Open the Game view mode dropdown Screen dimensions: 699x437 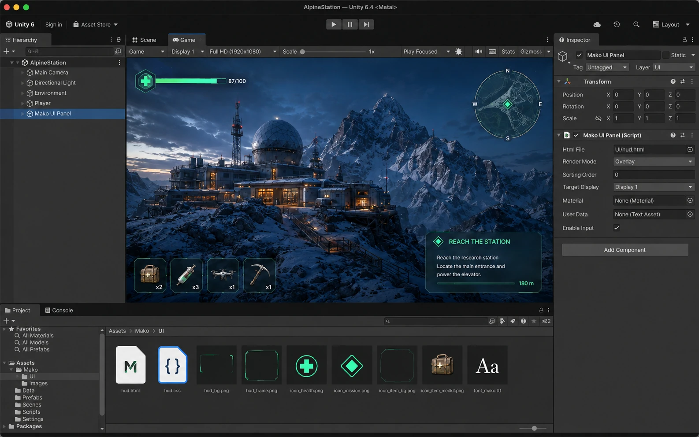146,52
